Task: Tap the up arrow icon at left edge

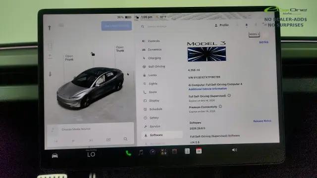Action: [50, 28]
